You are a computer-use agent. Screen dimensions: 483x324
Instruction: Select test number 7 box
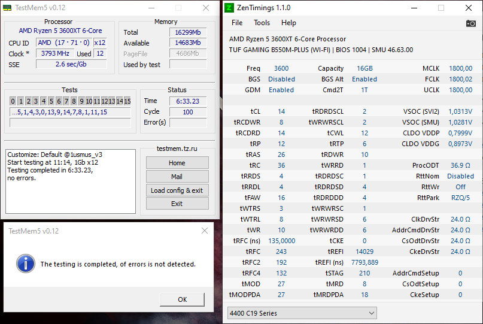point(66,101)
